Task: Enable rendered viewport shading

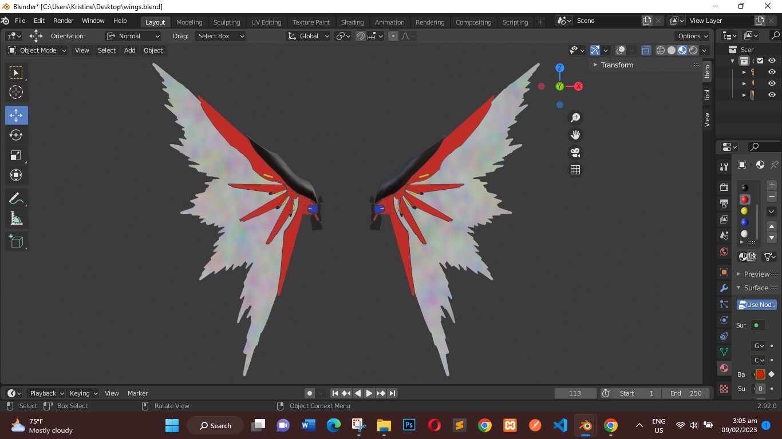Action: tap(693, 50)
